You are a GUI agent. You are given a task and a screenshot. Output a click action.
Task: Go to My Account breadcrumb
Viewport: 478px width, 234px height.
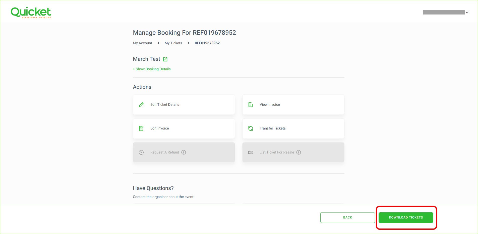click(x=142, y=43)
